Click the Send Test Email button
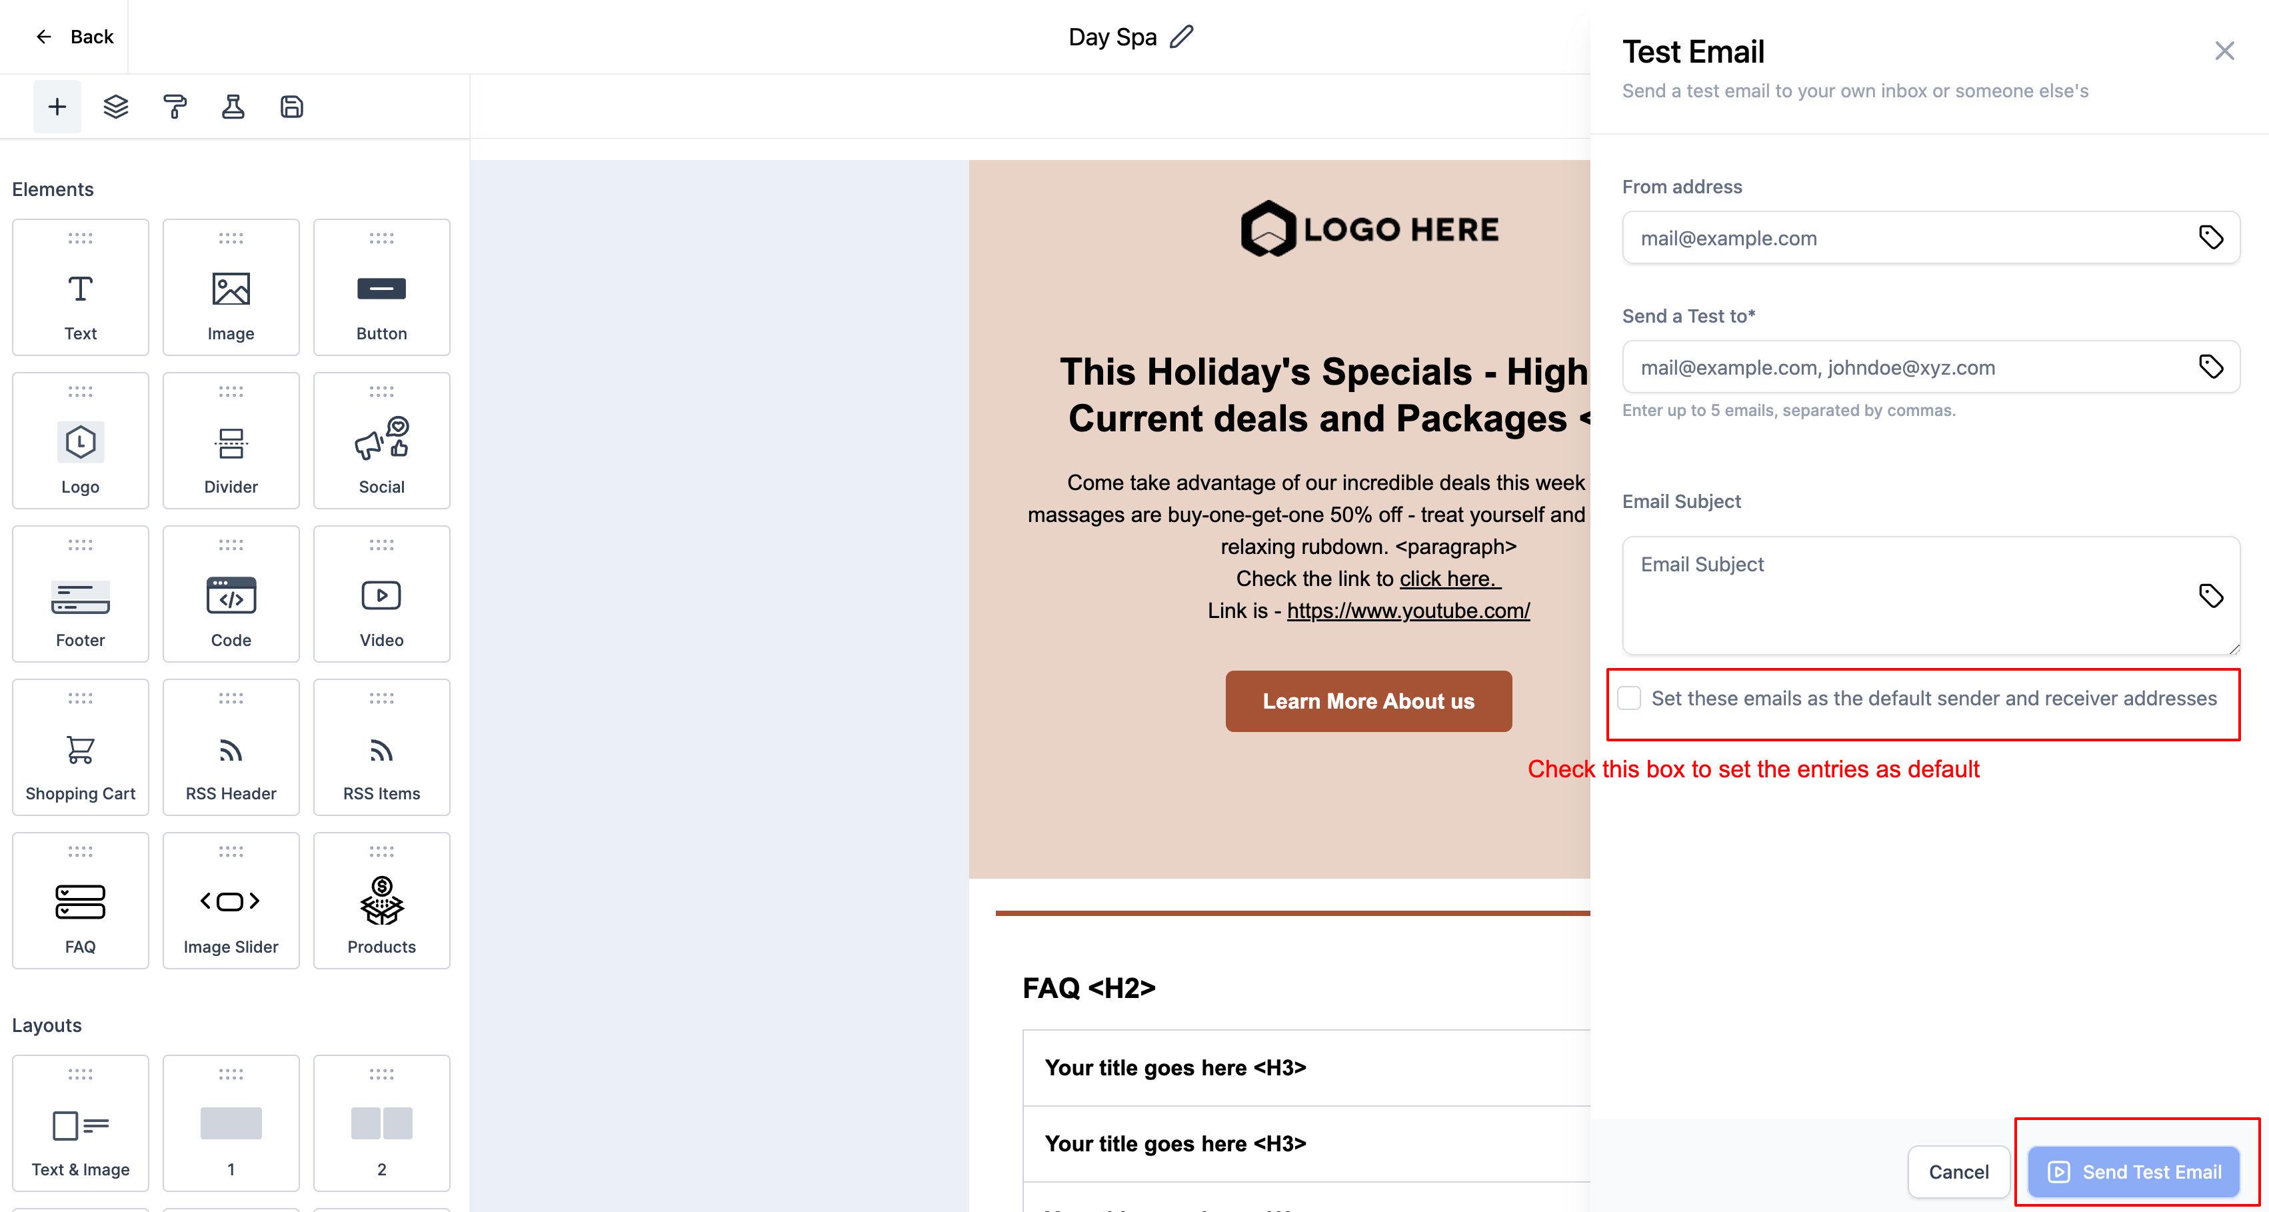The image size is (2269, 1212). [2133, 1171]
